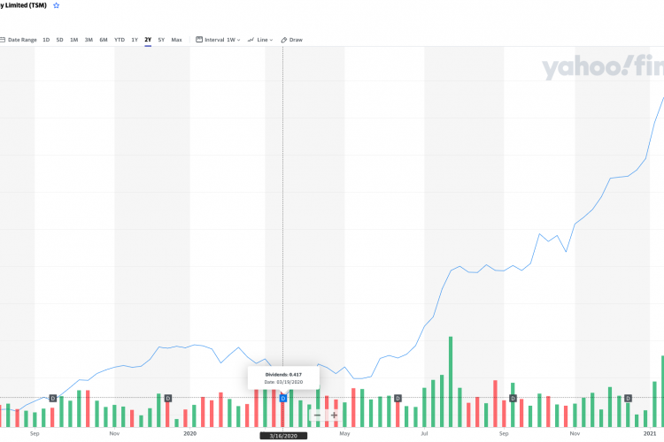
Task: Select the 1D date range
Action: (46, 40)
